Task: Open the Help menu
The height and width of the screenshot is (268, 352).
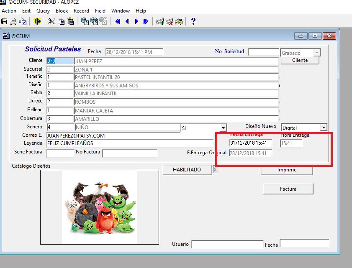Action: pos(141,11)
